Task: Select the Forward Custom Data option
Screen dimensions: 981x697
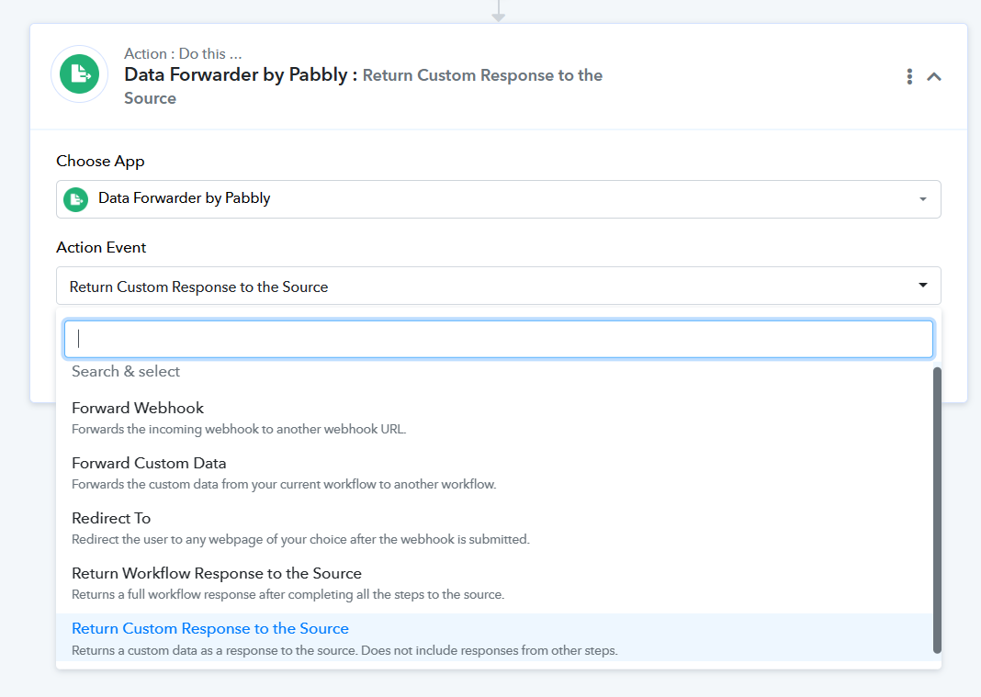Action: [493, 472]
